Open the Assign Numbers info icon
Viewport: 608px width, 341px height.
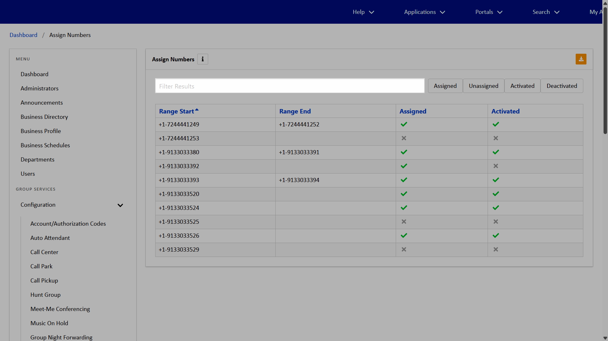[202, 59]
